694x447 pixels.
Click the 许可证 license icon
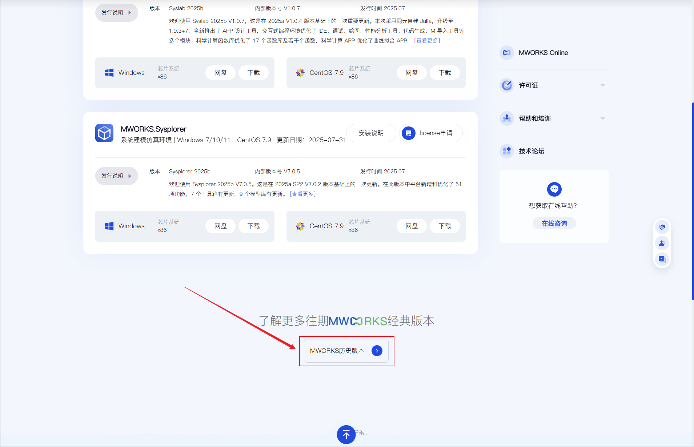tap(506, 85)
